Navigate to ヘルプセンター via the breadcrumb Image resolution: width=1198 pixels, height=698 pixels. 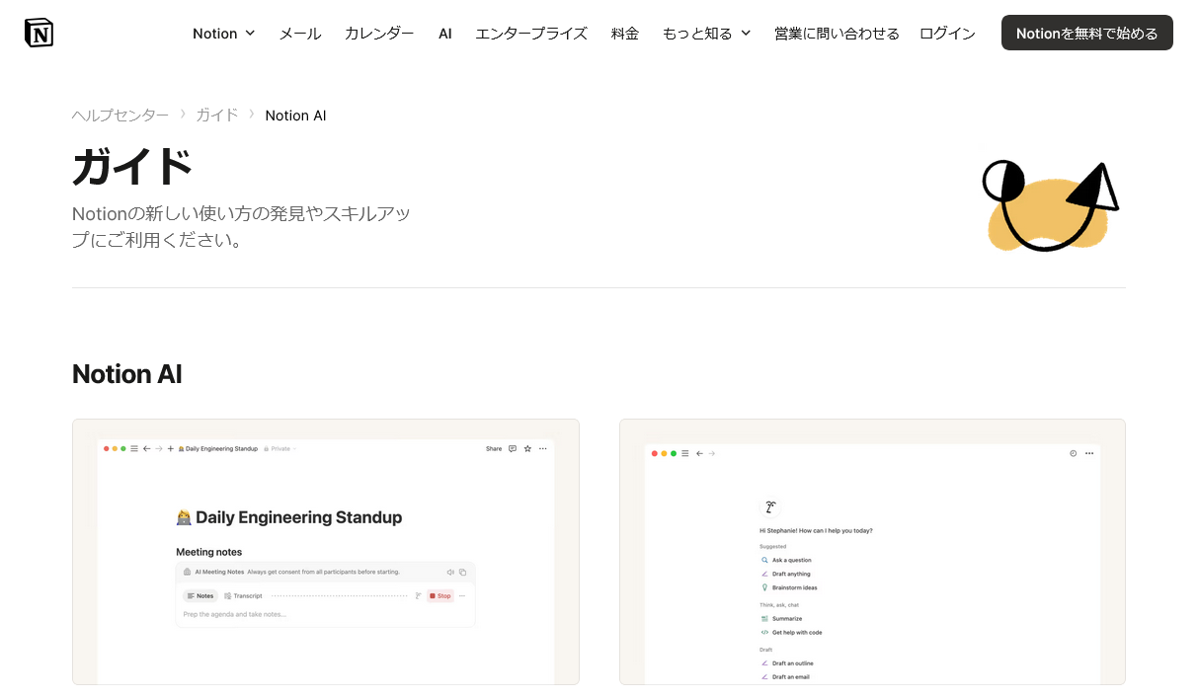point(120,115)
